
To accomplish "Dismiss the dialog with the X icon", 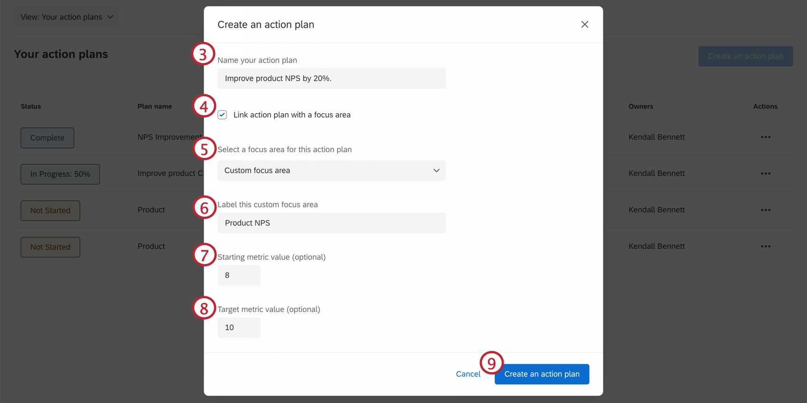I will coord(584,24).
